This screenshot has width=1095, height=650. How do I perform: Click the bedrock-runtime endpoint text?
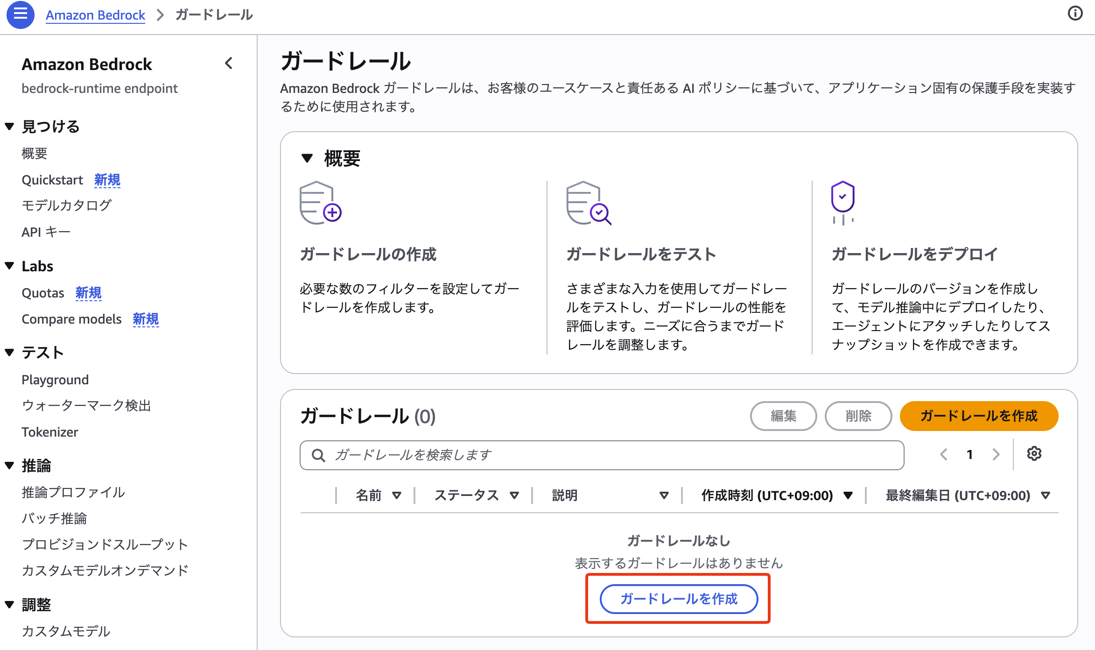99,88
